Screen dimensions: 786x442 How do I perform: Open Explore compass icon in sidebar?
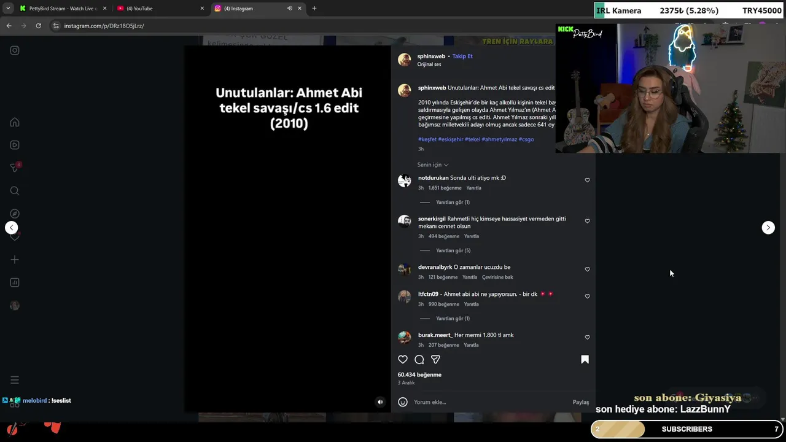point(15,214)
